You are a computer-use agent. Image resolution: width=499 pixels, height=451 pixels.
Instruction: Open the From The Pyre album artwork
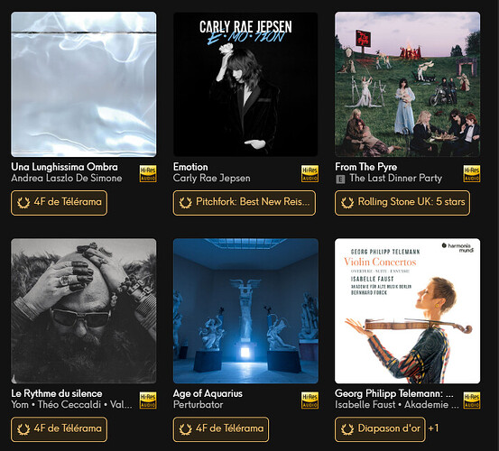[407, 84]
